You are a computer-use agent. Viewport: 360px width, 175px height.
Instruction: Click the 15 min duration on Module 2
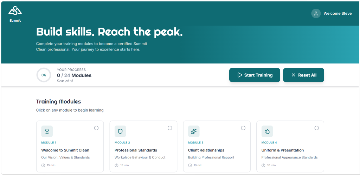(124, 165)
